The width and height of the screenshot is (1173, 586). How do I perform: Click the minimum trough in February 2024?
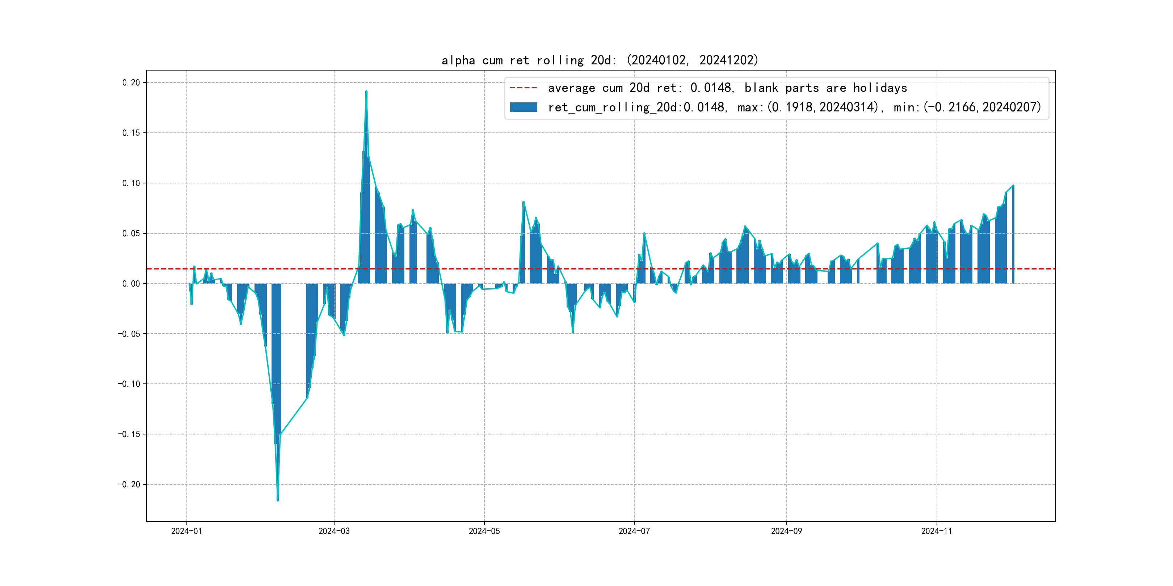pyautogui.click(x=278, y=499)
